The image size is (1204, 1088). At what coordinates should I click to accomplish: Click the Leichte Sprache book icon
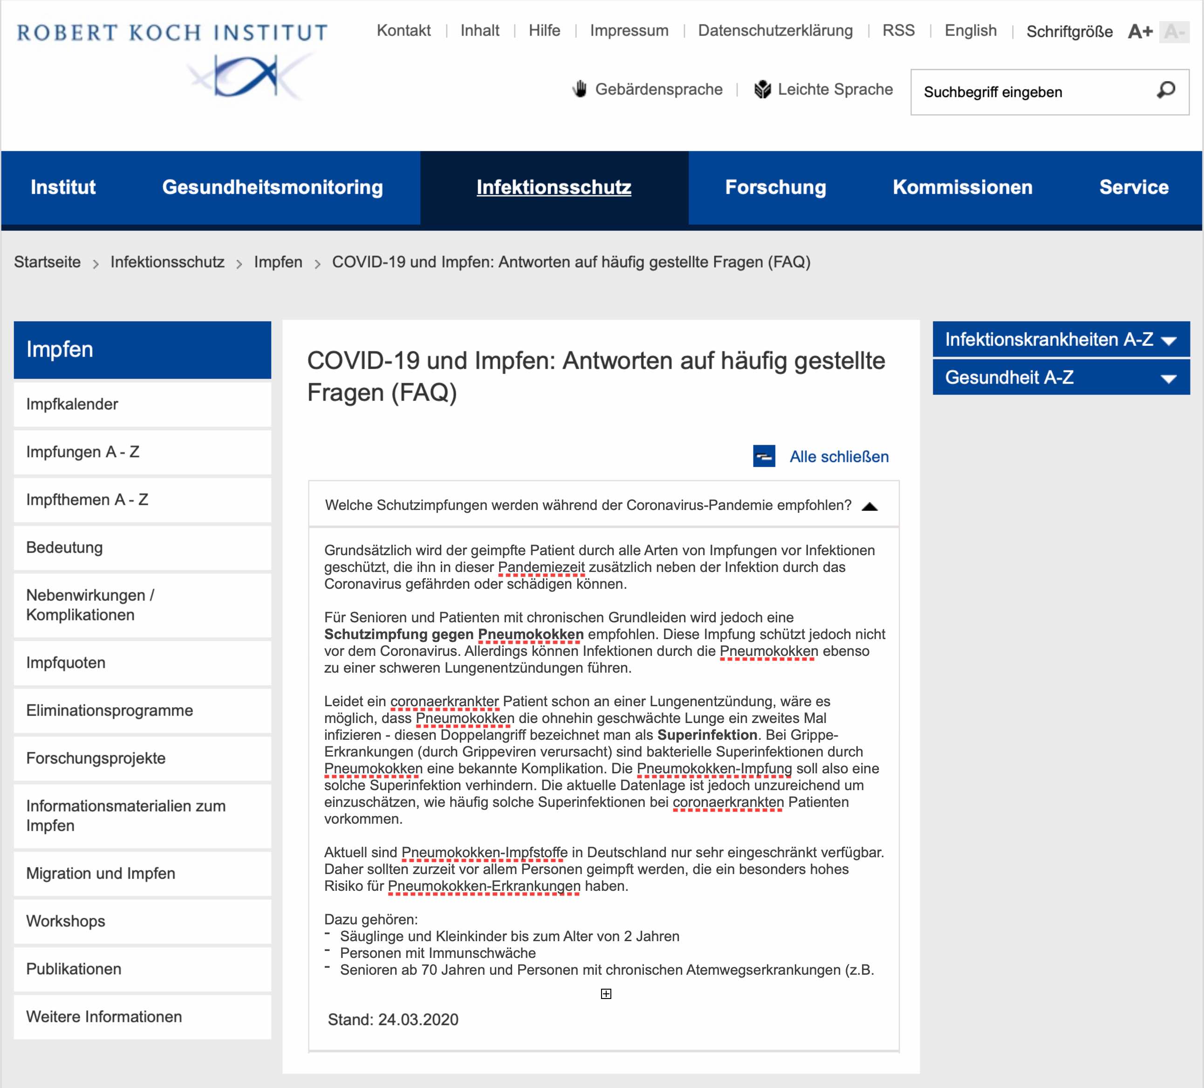762,90
